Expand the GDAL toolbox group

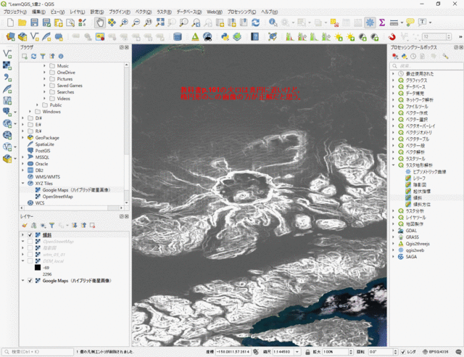393,231
